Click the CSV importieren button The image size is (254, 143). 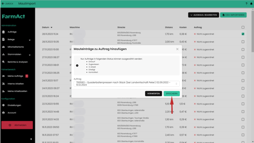(233, 15)
